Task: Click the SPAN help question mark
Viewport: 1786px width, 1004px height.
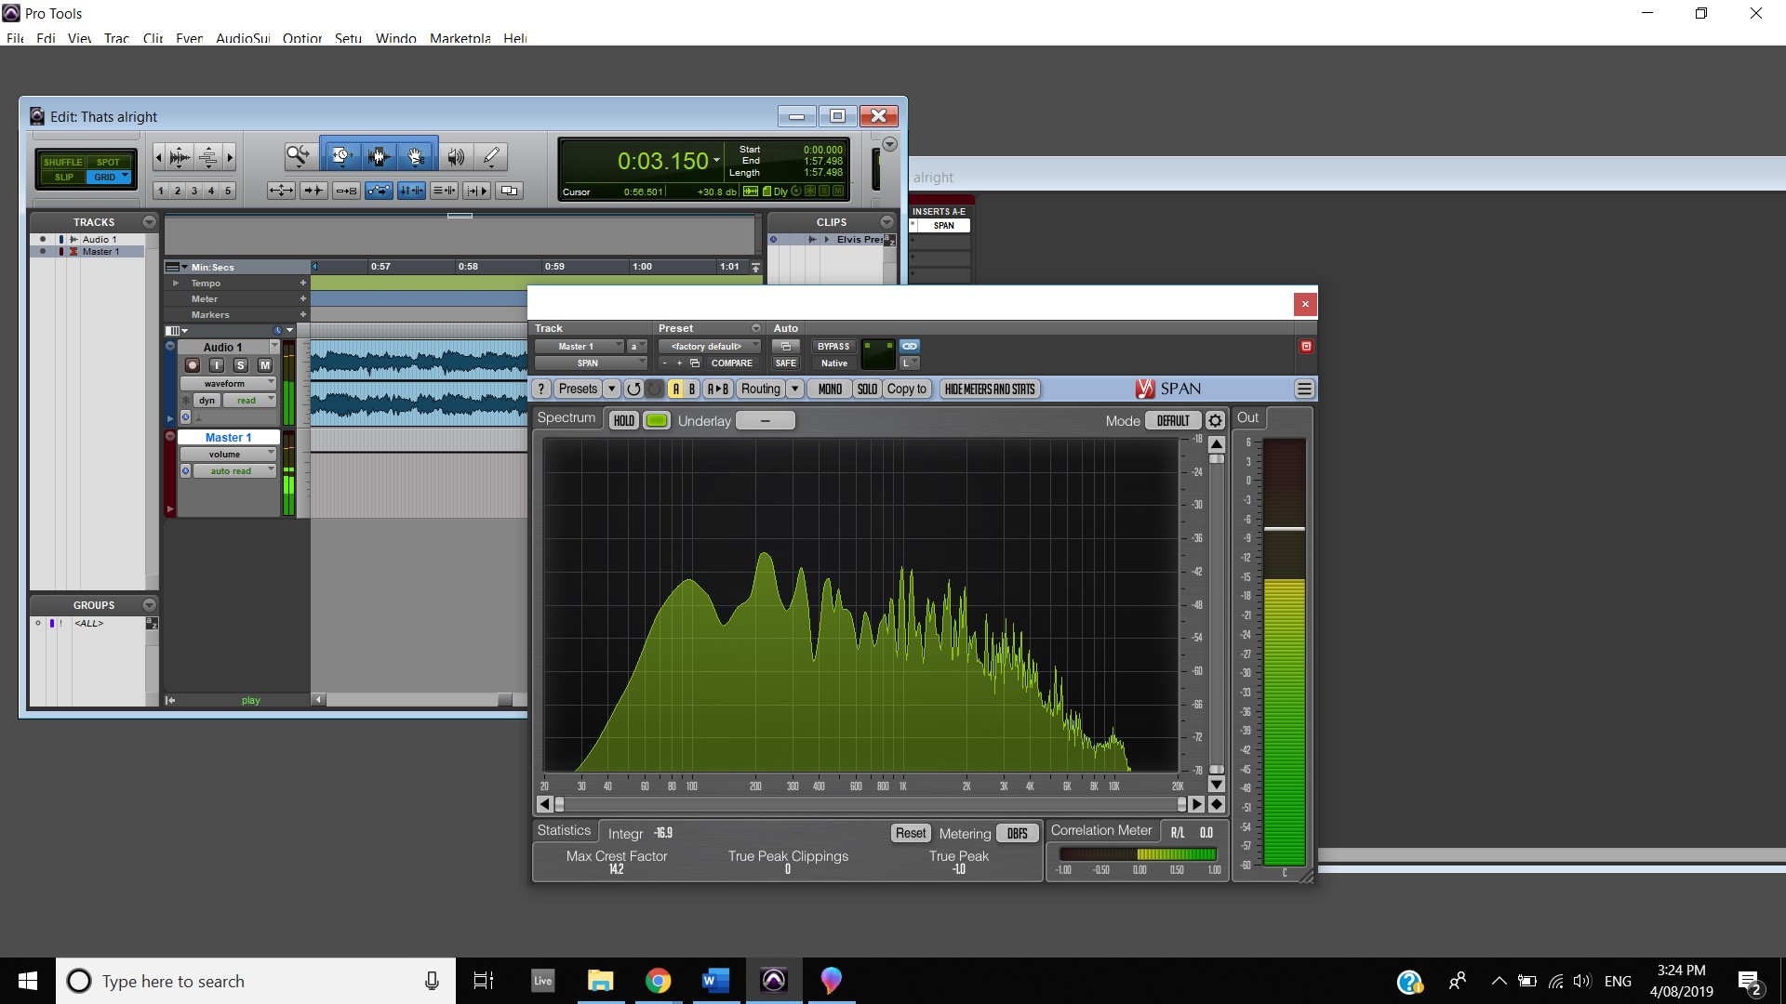Action: tap(541, 390)
